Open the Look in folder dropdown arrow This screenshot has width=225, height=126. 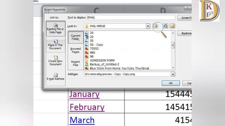pos(148,26)
